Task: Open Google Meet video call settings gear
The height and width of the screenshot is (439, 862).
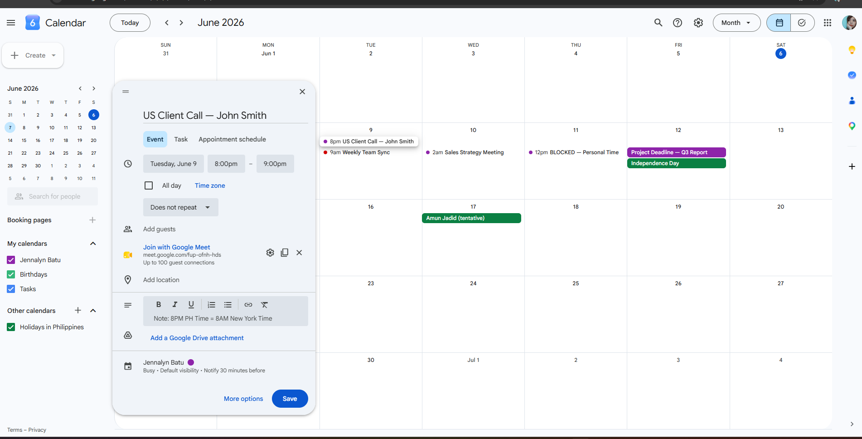Action: tap(270, 253)
